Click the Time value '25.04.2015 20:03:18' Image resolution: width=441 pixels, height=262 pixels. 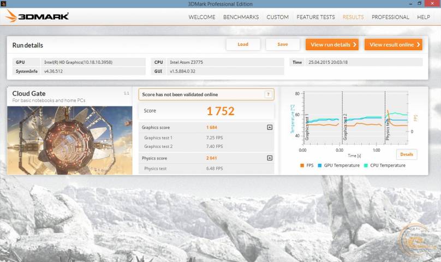coord(328,62)
